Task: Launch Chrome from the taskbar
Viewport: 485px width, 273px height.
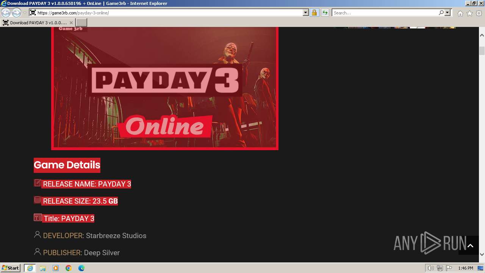Action: 69,268
